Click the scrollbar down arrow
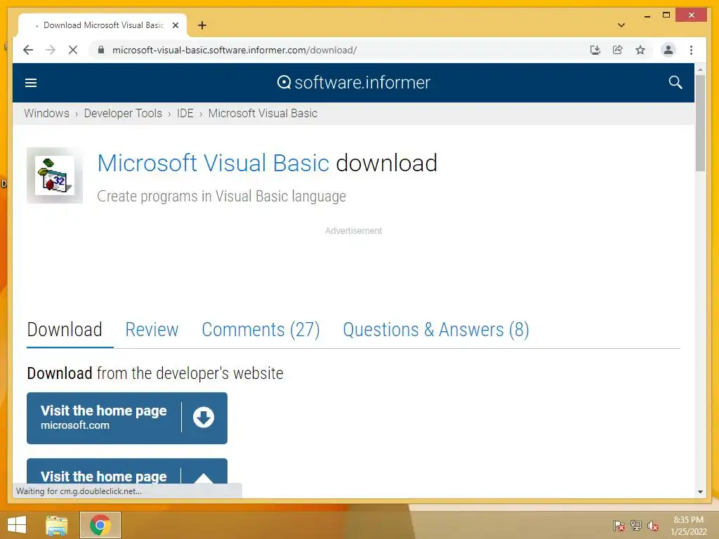719x539 pixels. point(700,492)
